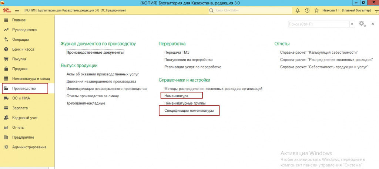
Task: Click the Кадровый учет people icon
Action: 7,118
